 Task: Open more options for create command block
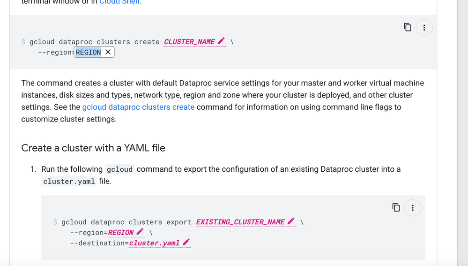(424, 28)
